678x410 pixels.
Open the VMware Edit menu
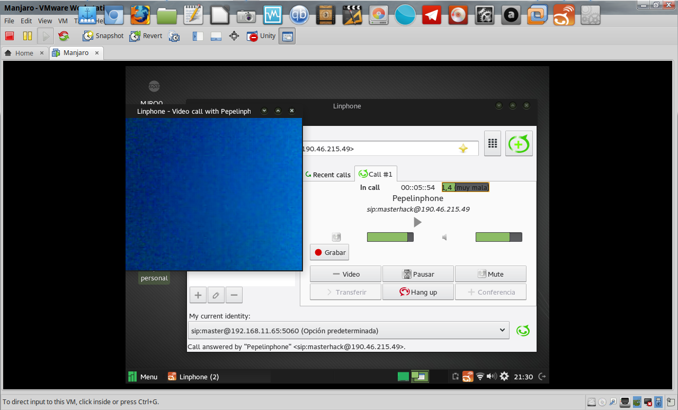tap(26, 21)
